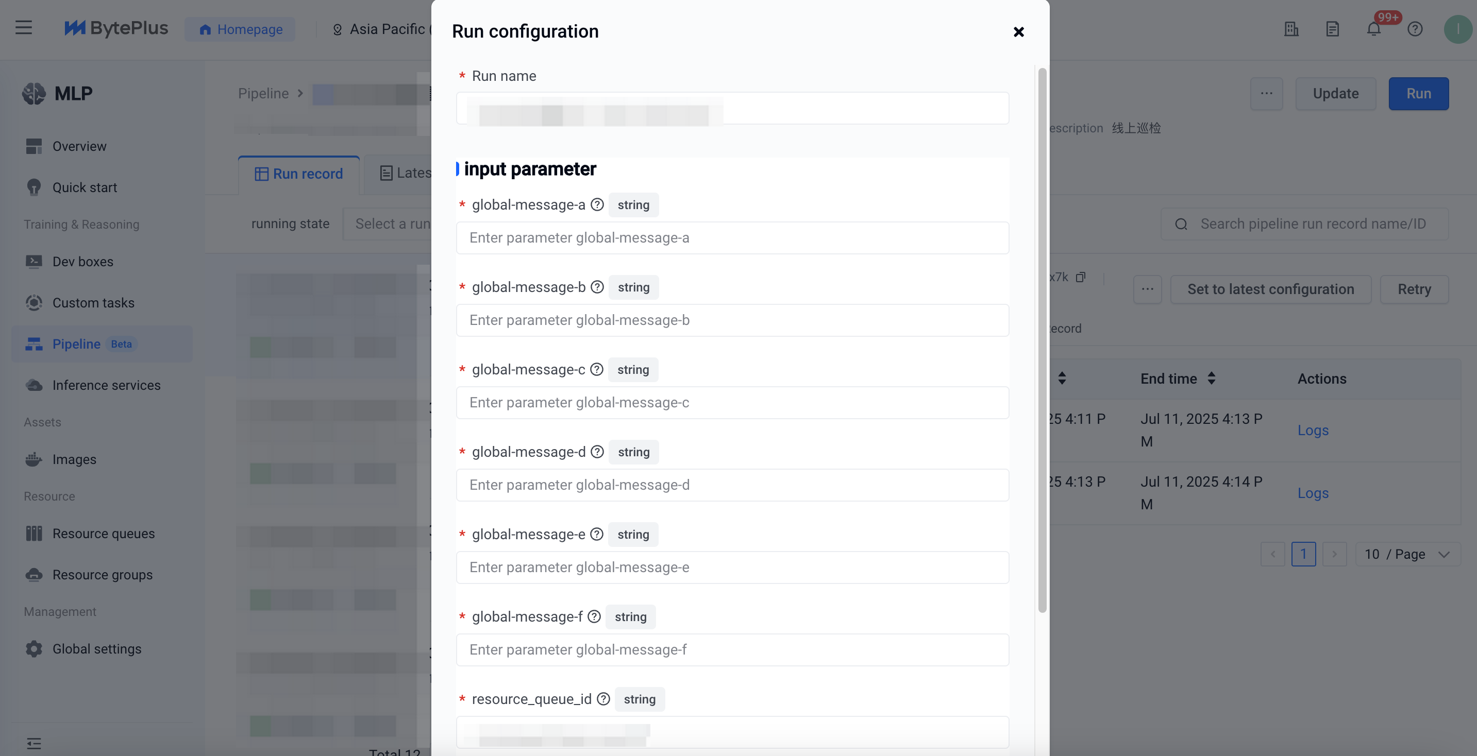Click the help icon beside global-message-a
The height and width of the screenshot is (756, 1477).
597,204
